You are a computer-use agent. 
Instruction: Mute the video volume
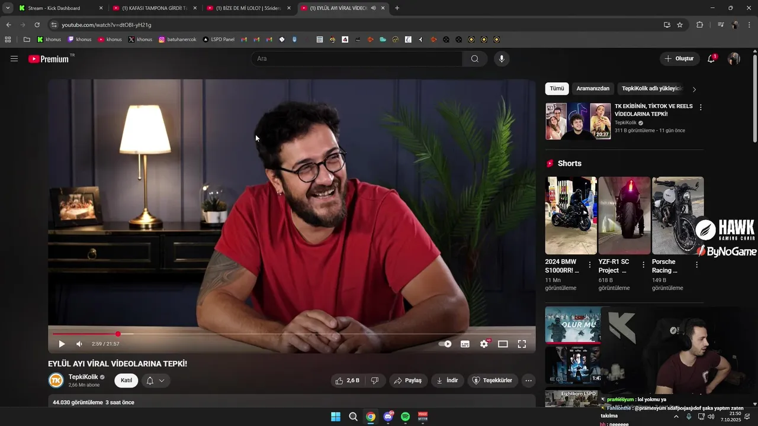coord(79,344)
